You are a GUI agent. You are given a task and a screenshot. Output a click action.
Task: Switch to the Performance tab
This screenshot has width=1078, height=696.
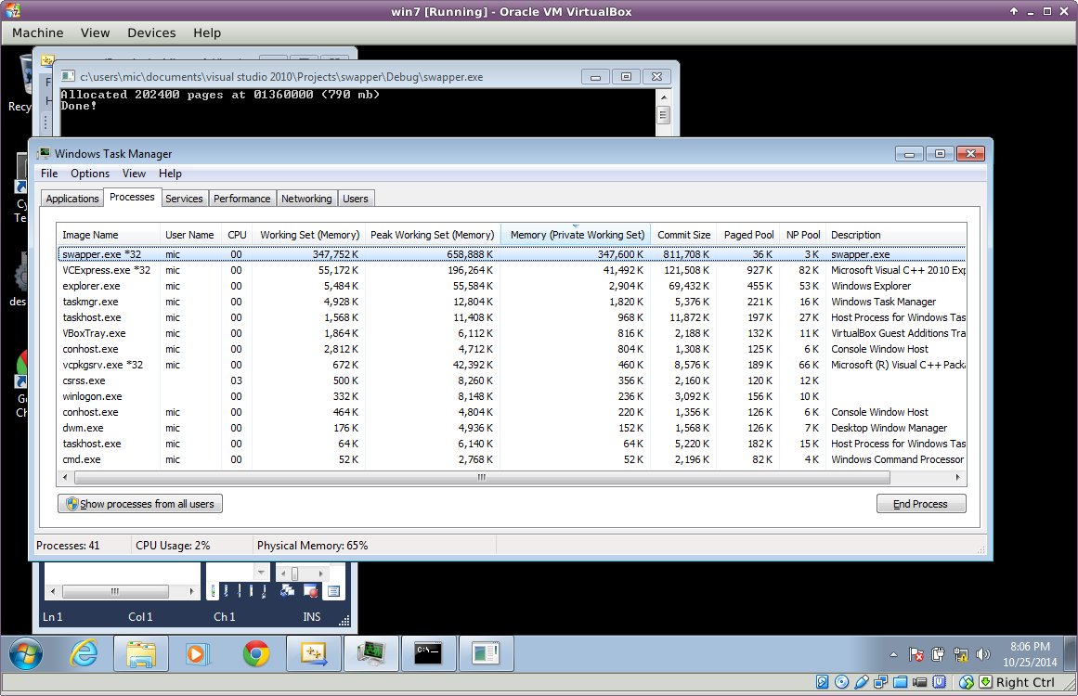[x=242, y=199]
